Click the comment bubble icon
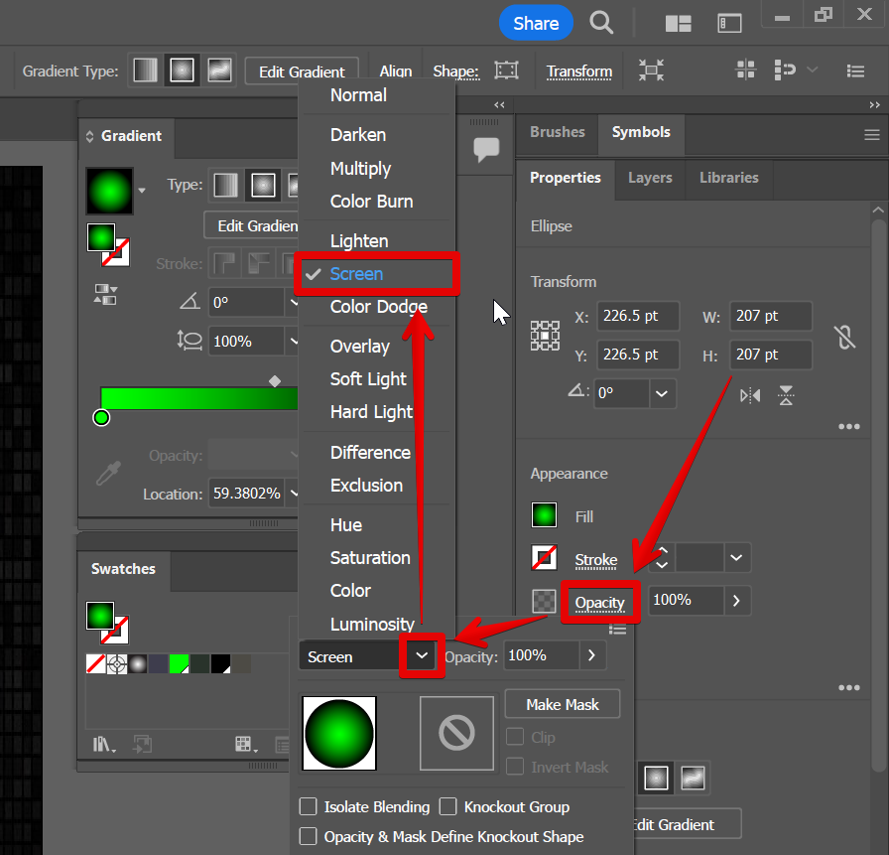Viewport: 889px width, 855px height. pos(486,150)
